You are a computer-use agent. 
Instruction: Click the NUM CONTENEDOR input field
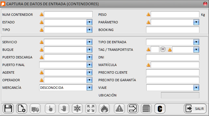click(68, 14)
